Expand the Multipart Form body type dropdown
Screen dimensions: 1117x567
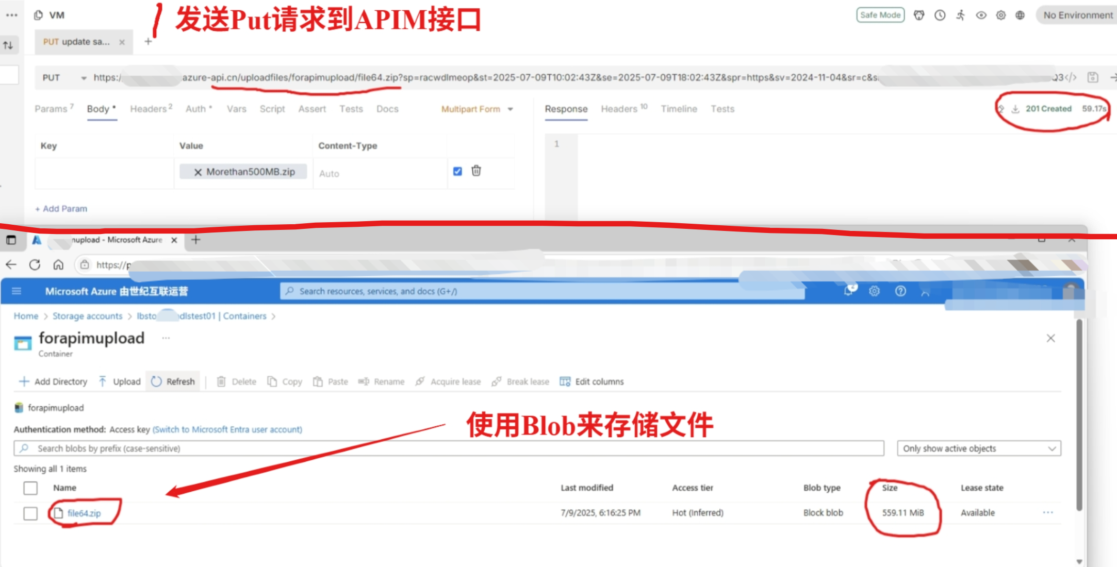tap(477, 109)
